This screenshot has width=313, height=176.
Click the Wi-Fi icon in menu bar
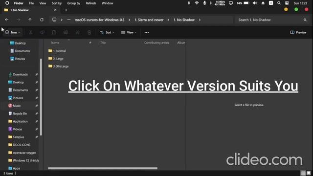(197, 3)
